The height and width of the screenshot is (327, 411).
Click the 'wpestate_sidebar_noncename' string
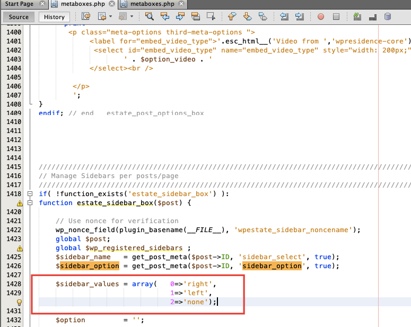[294, 230]
